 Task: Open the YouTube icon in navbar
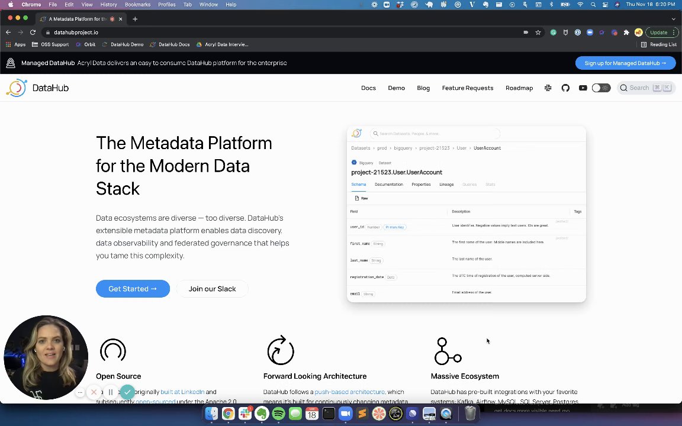point(583,88)
